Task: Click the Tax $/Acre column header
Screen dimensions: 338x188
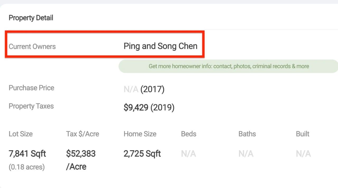Action: coord(83,134)
